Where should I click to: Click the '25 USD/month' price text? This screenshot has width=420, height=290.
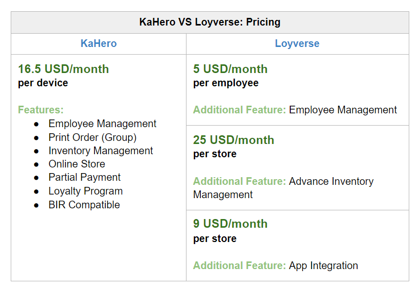(234, 140)
